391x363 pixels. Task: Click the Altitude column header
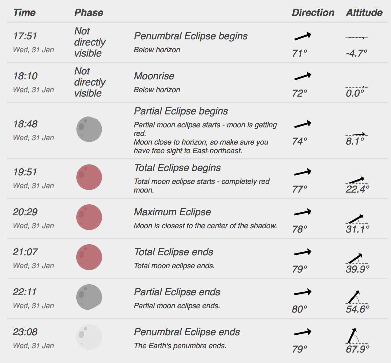364,13
